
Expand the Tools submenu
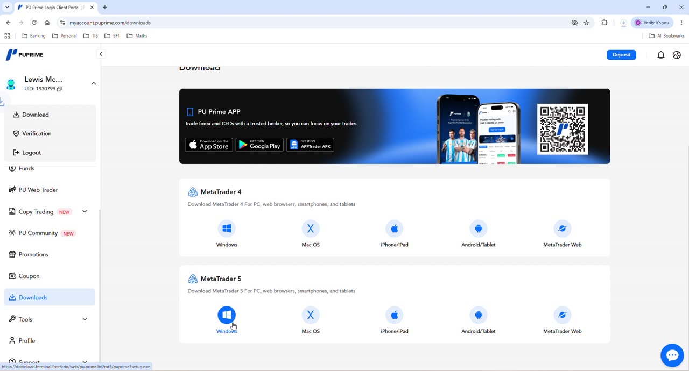coord(85,319)
